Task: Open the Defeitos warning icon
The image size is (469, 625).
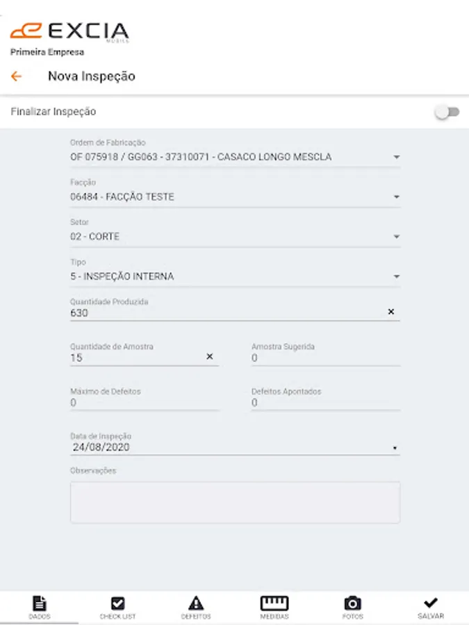Action: click(196, 603)
